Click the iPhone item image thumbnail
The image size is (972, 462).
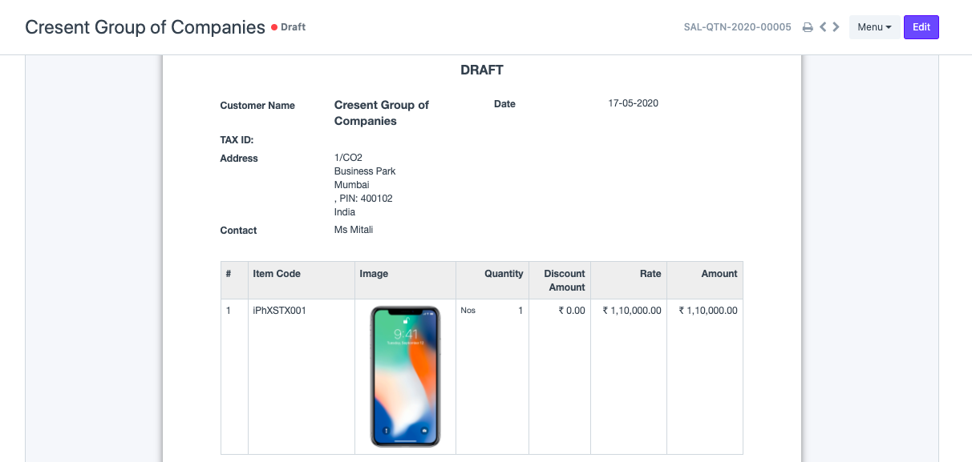pyautogui.click(x=405, y=376)
